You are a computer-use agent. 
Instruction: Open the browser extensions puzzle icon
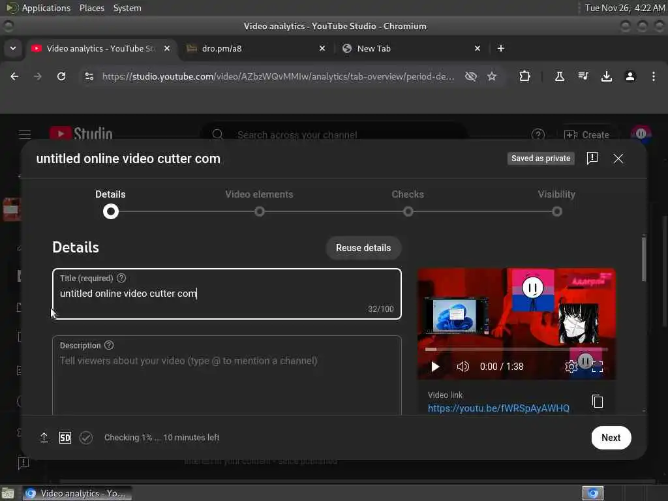[x=524, y=76]
